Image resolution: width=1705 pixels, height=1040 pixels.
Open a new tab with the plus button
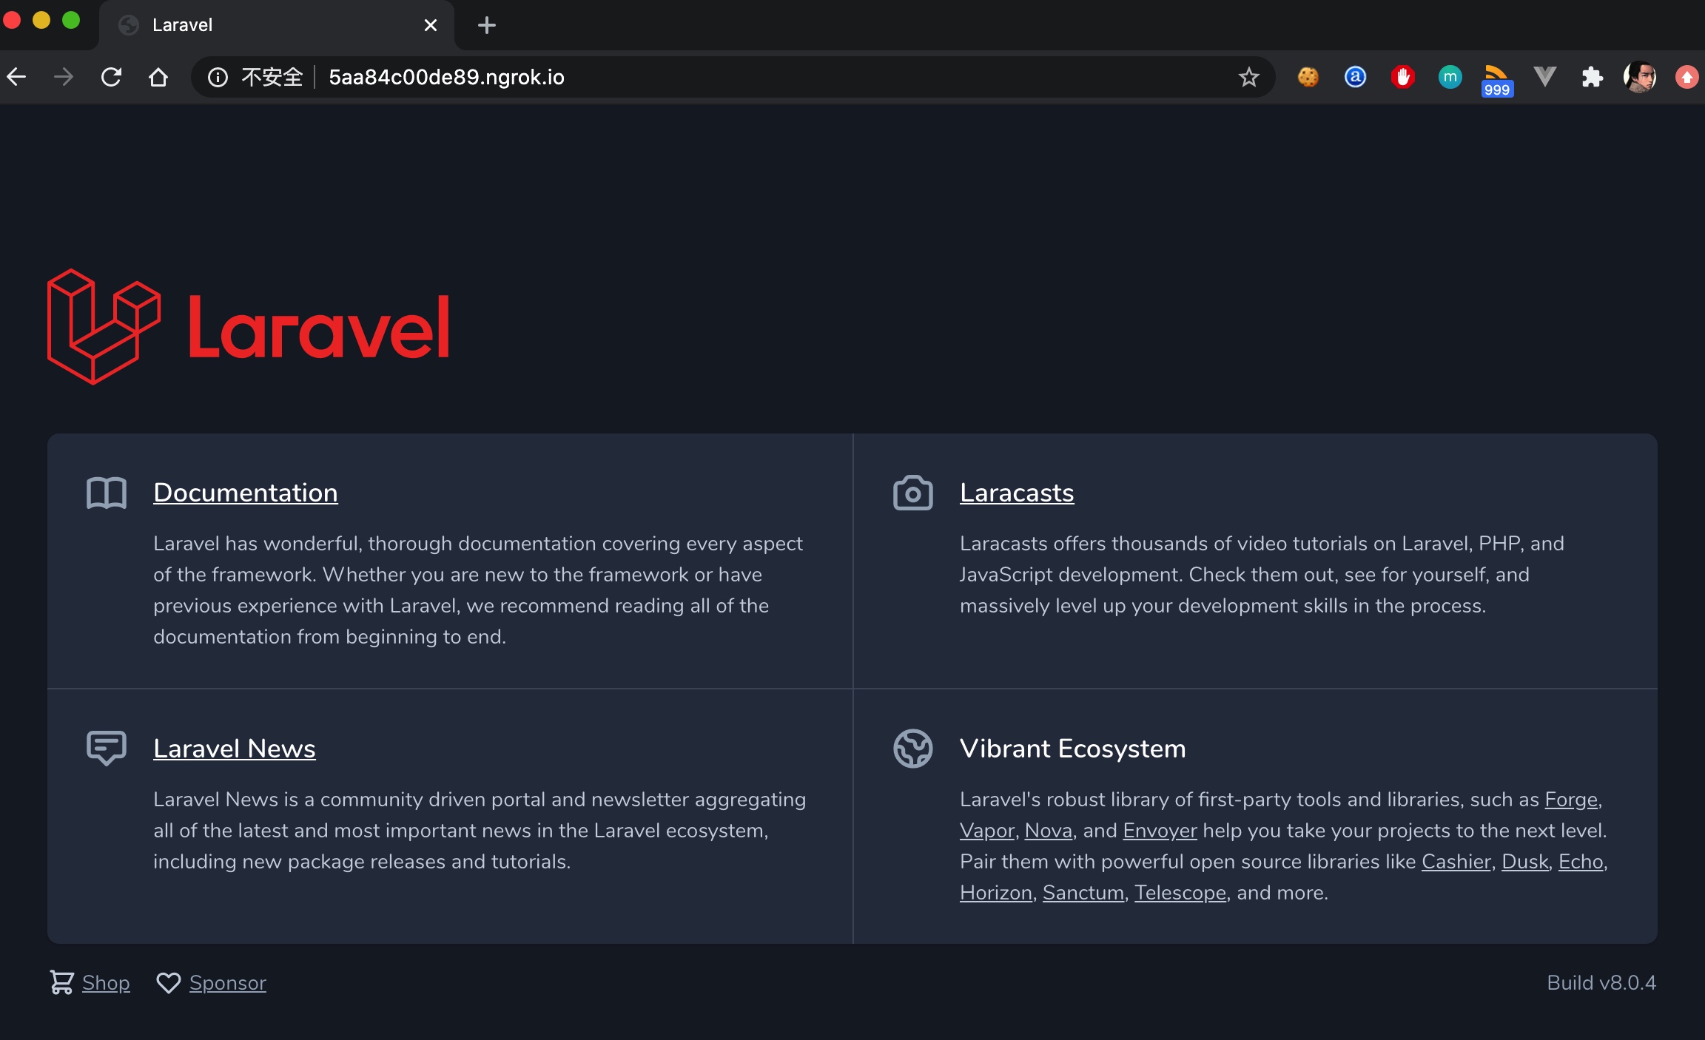487,25
